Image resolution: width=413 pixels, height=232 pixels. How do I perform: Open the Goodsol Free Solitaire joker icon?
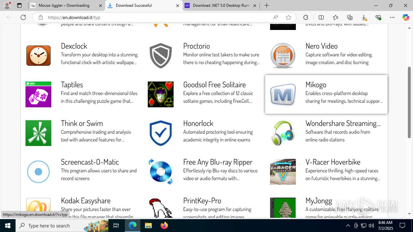tap(161, 94)
